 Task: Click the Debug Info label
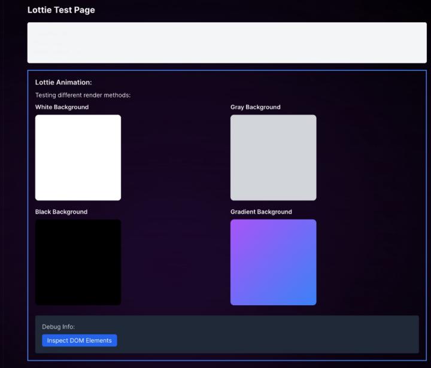(x=58, y=327)
